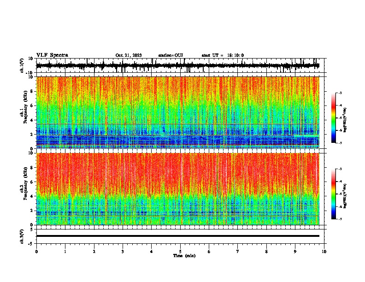Image resolution: width=365 pixels, height=282 pixels.
Task: Click time axis tick label "3"
Action: tap(123, 252)
